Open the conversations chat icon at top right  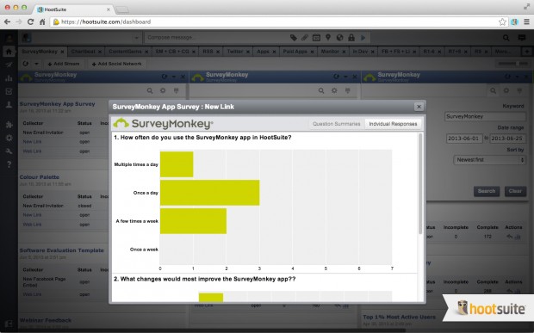point(522,37)
